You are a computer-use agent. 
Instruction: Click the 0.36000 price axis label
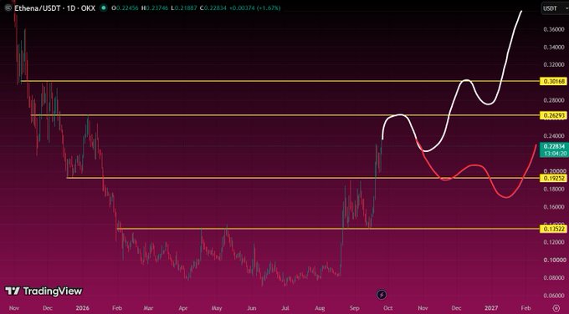554,29
